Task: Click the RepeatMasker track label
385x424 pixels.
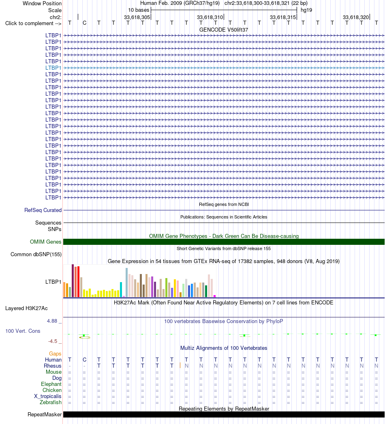Action: [x=45, y=415]
